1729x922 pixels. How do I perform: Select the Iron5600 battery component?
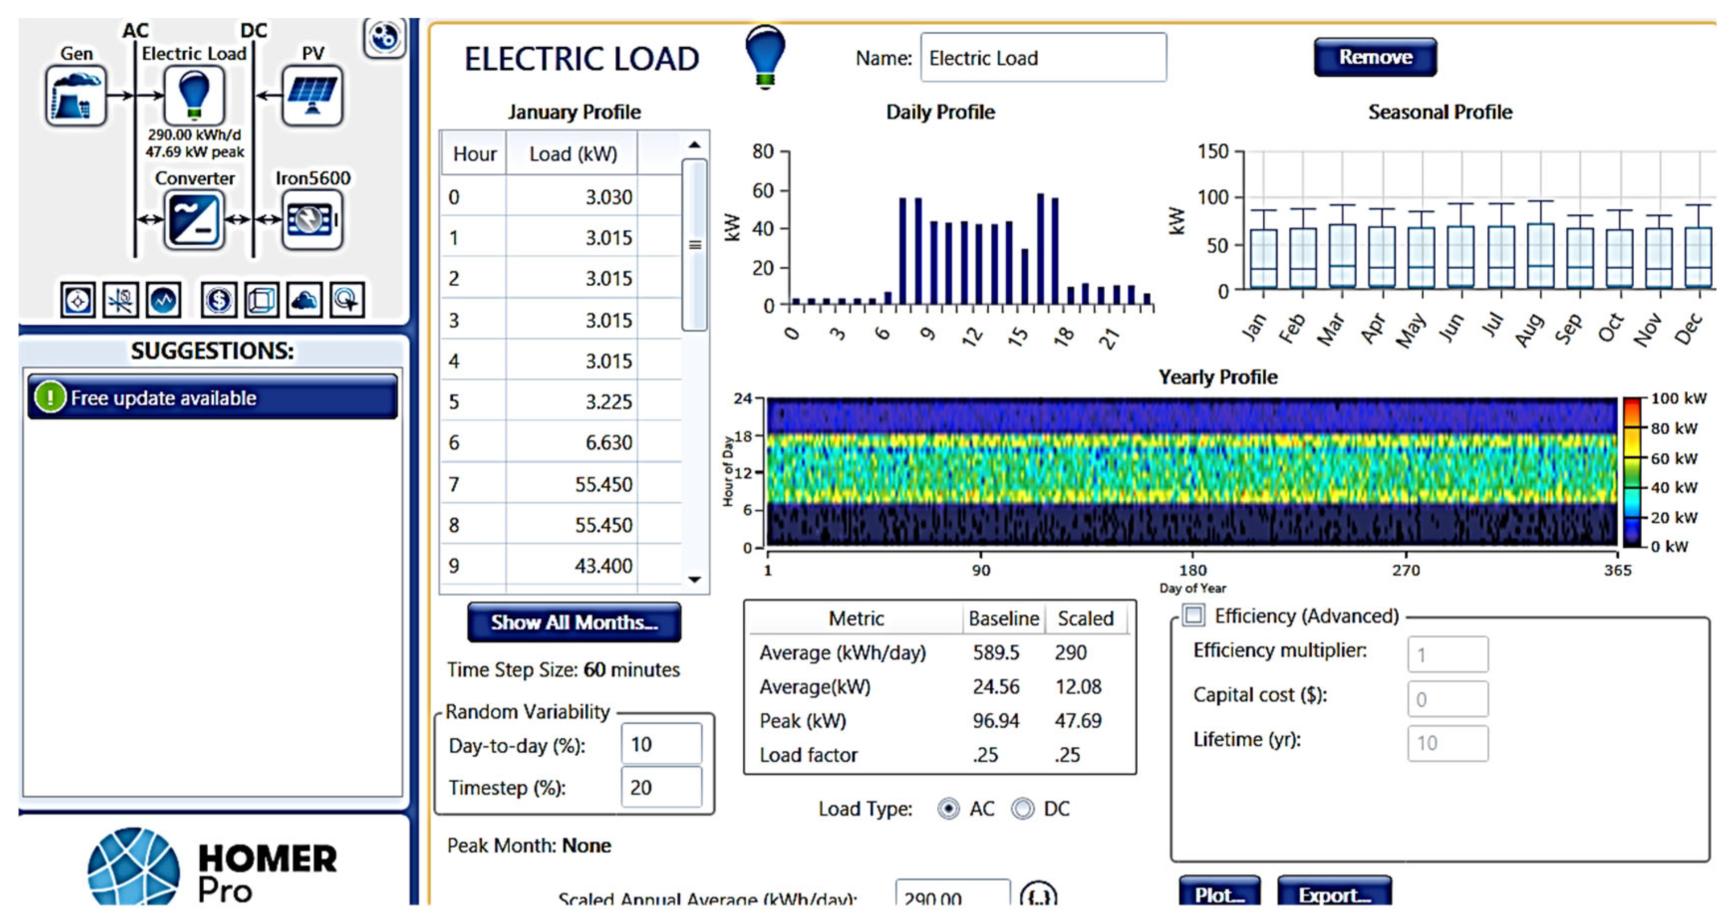312,220
